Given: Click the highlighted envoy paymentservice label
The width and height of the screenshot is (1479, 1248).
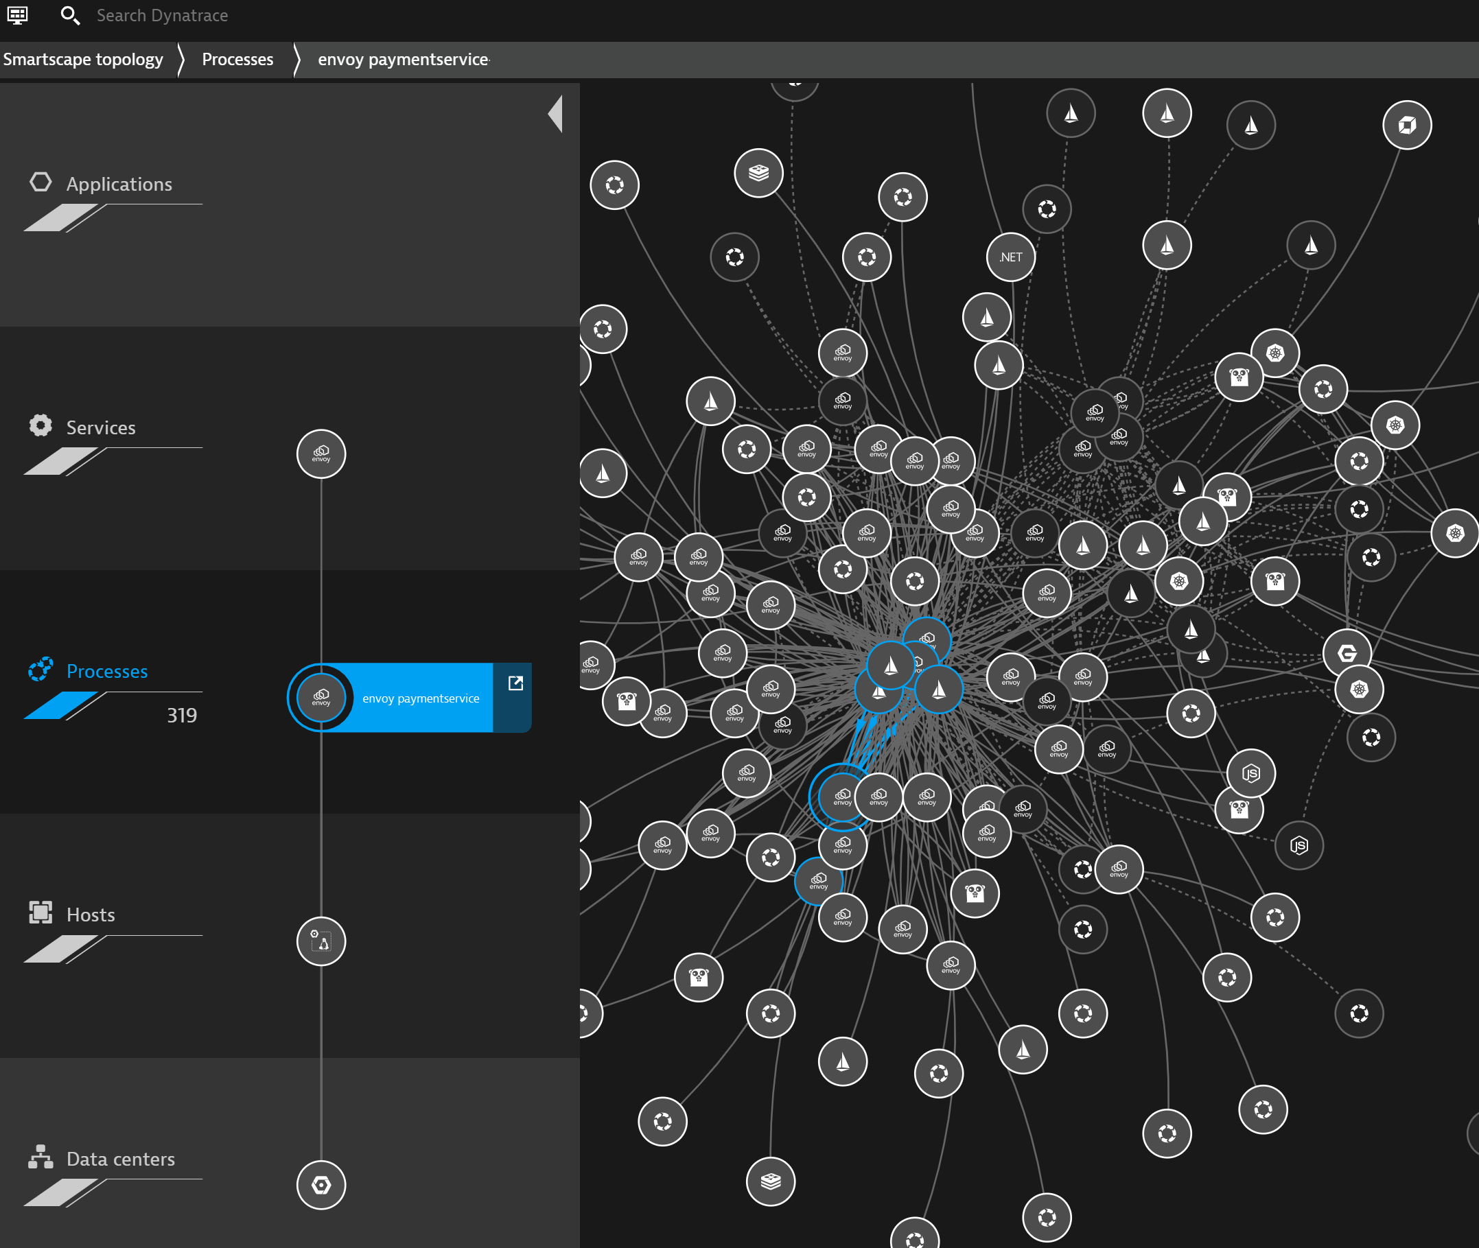Looking at the screenshot, I should pyautogui.click(x=420, y=698).
